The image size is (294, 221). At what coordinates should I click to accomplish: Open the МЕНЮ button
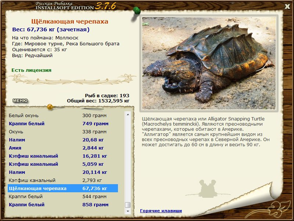[20, 101]
